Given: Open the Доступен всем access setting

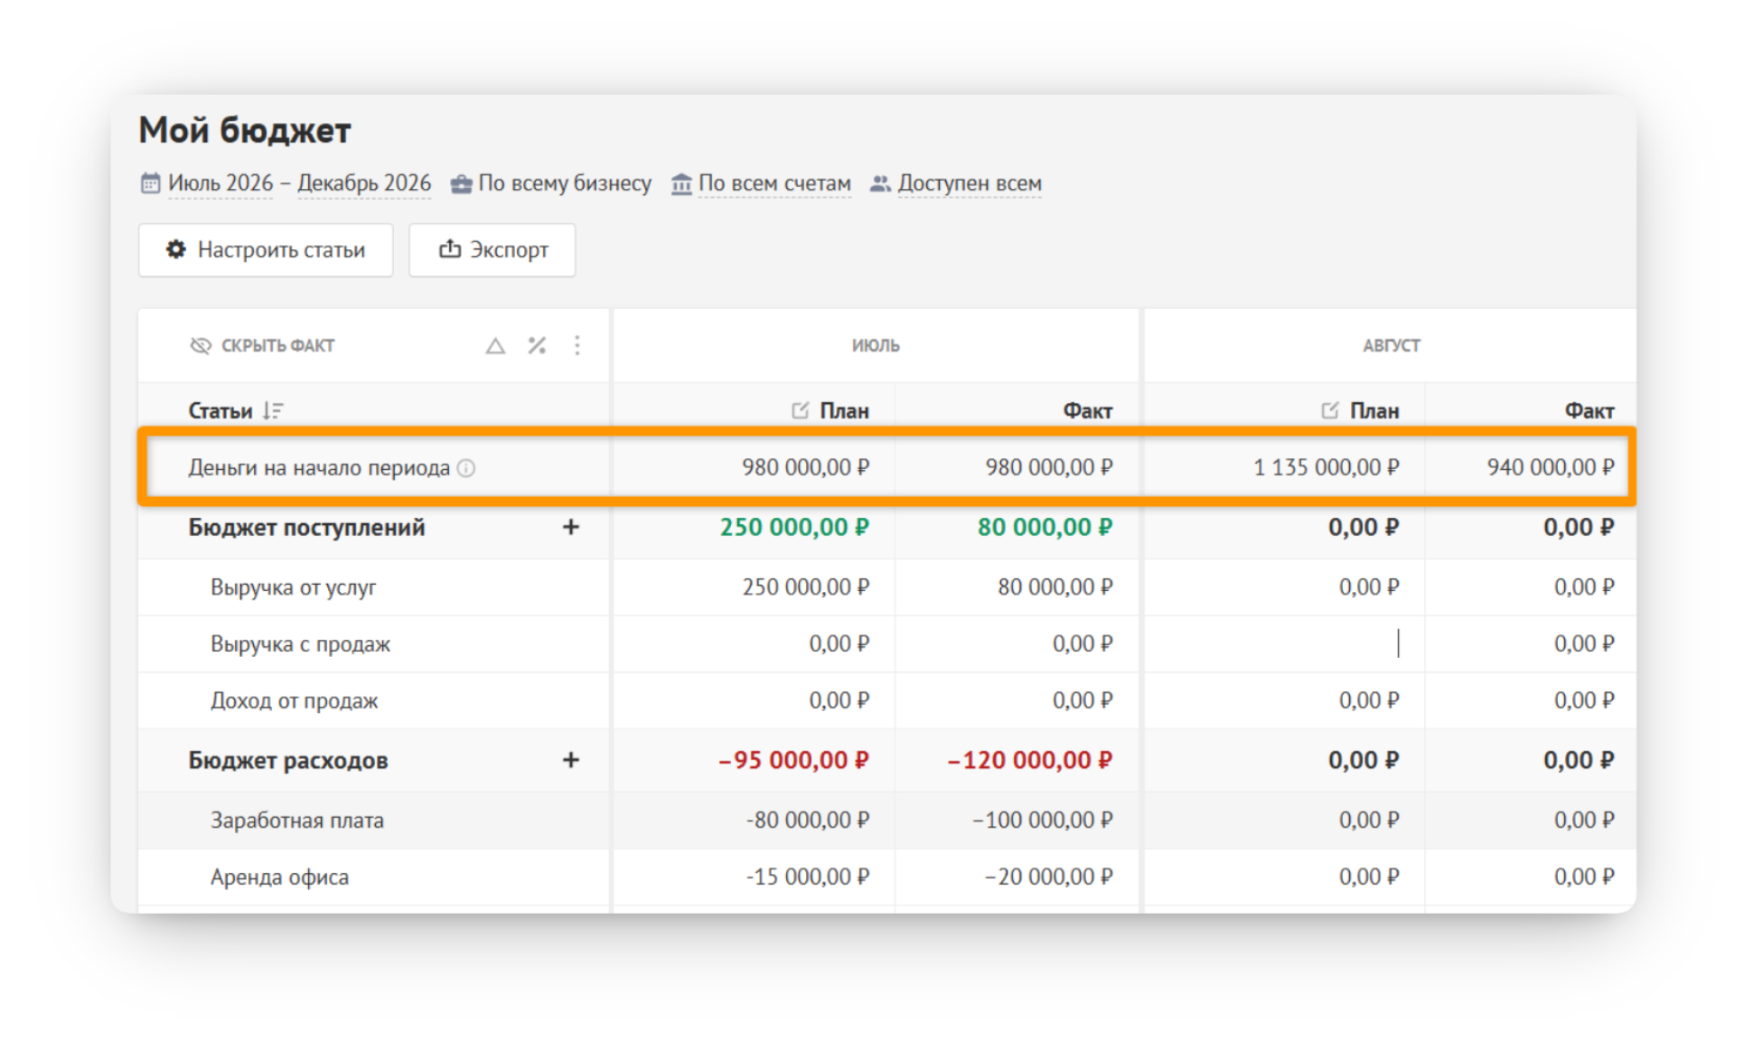Looking at the screenshot, I should 956,183.
